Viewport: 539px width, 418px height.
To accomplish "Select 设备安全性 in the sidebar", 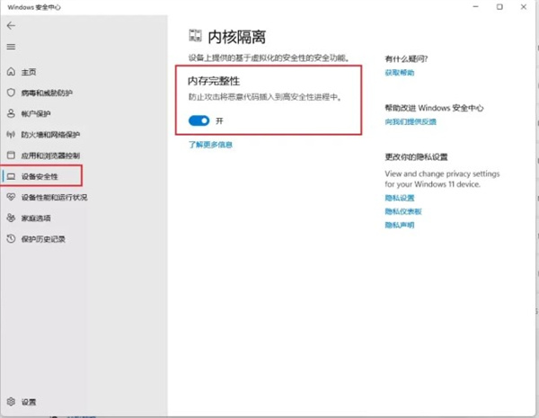I will click(x=40, y=176).
